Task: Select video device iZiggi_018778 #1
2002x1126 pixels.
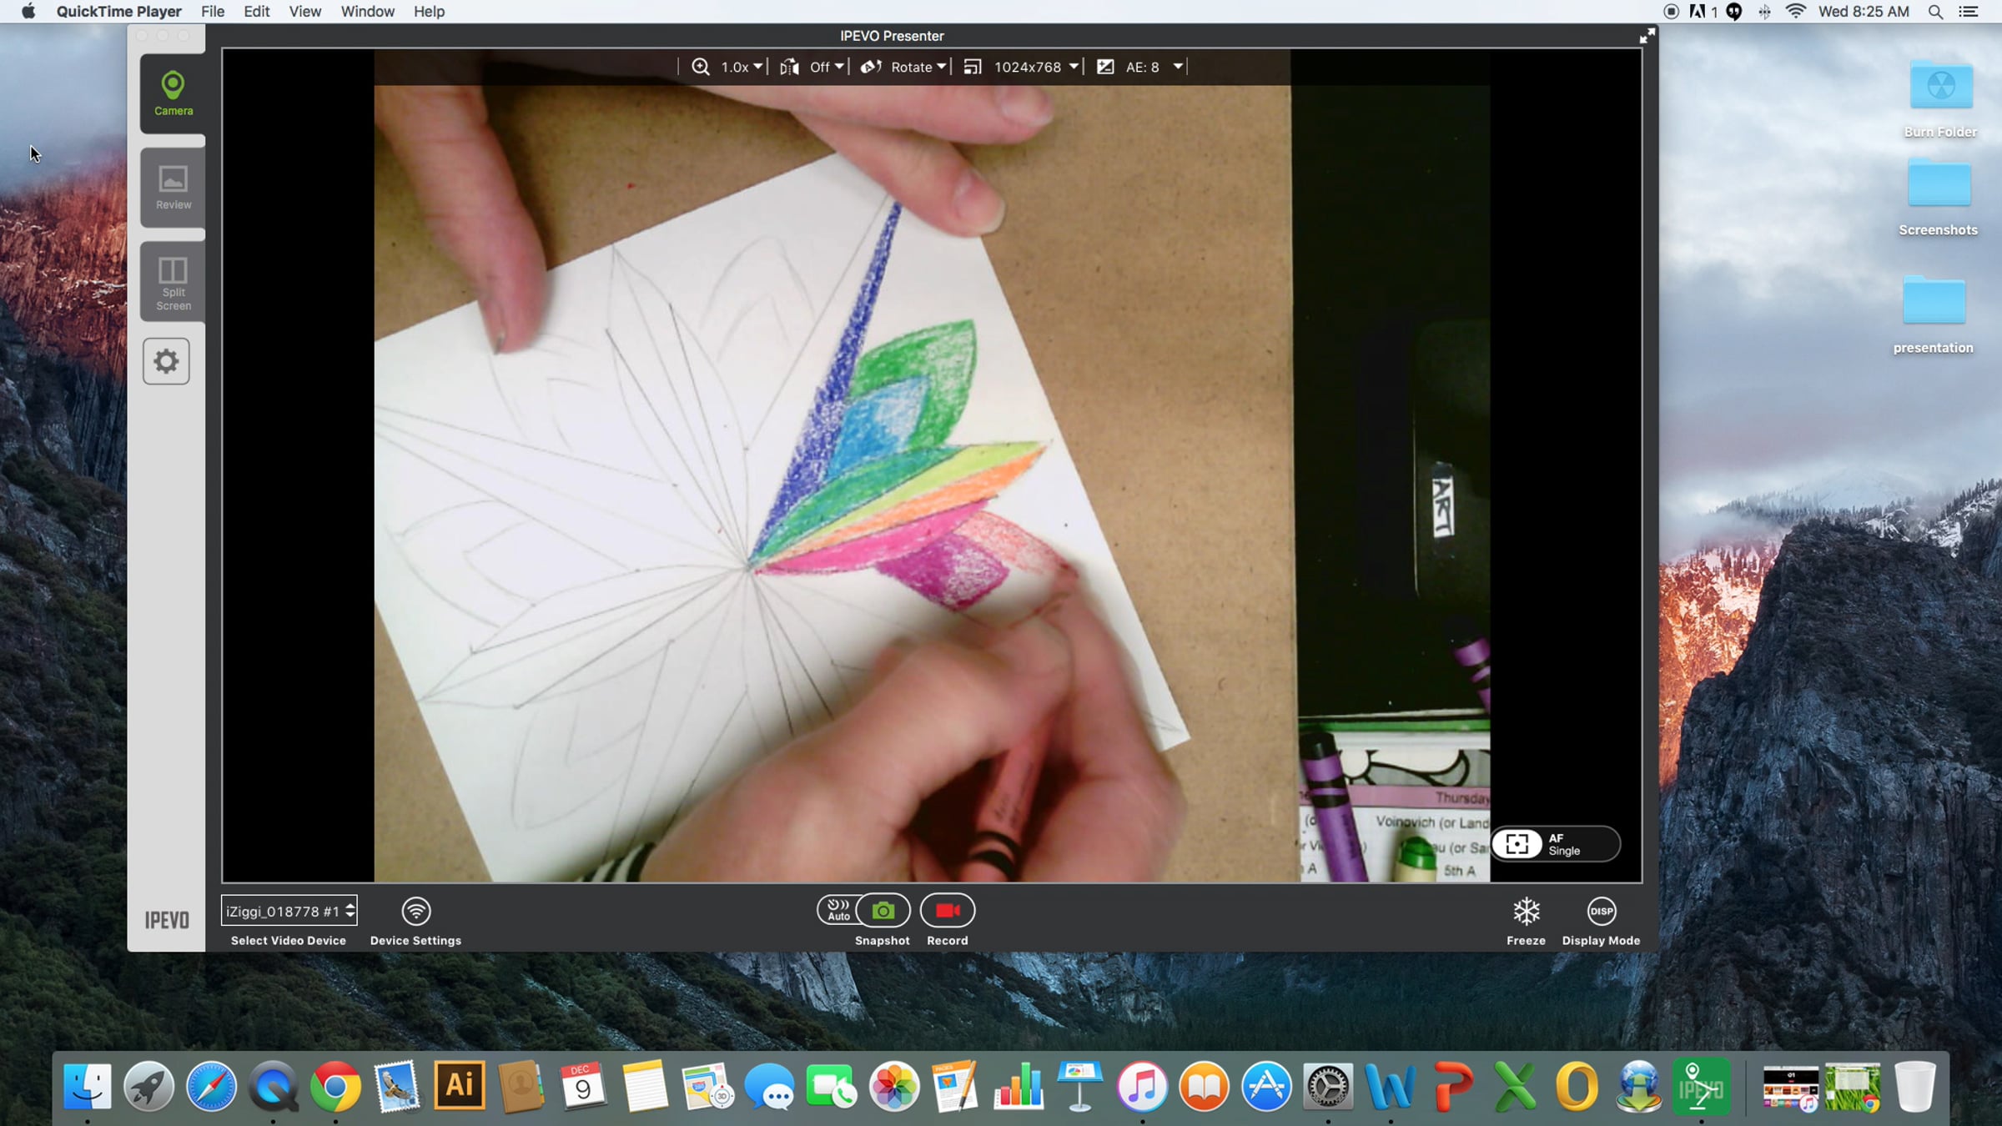Action: 289,911
